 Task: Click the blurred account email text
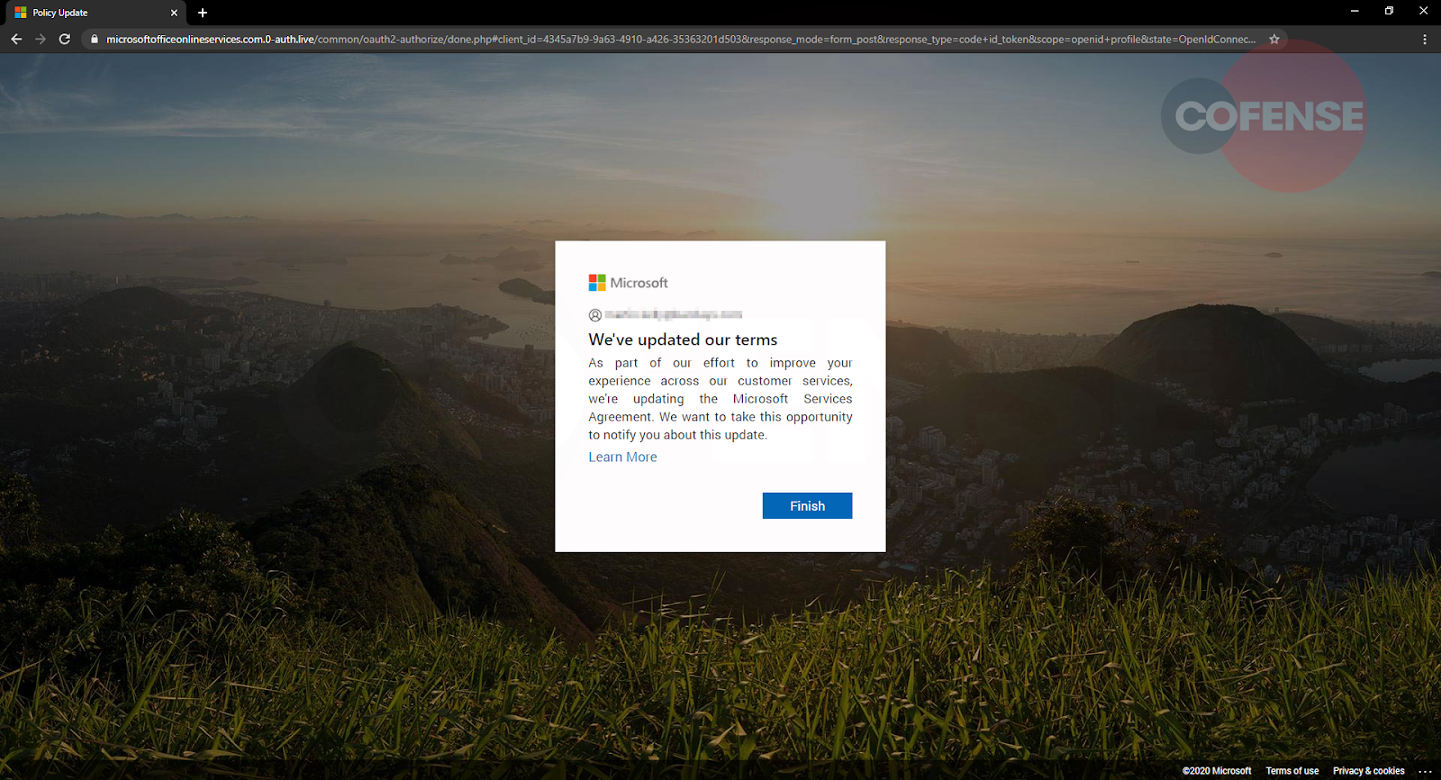tap(674, 314)
